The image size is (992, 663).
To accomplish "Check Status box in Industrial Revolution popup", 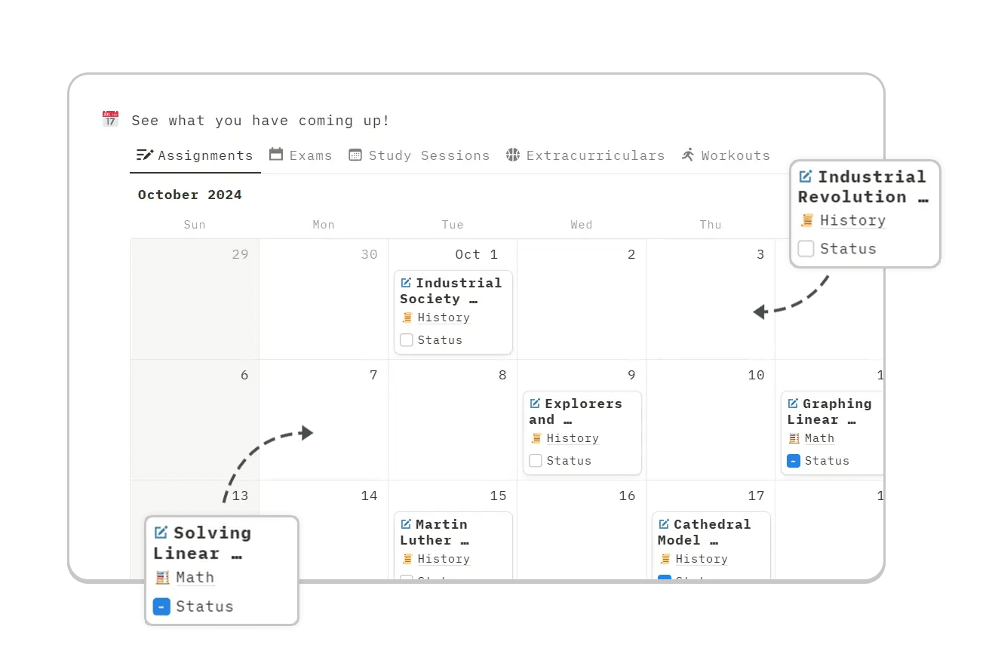I will 806,249.
